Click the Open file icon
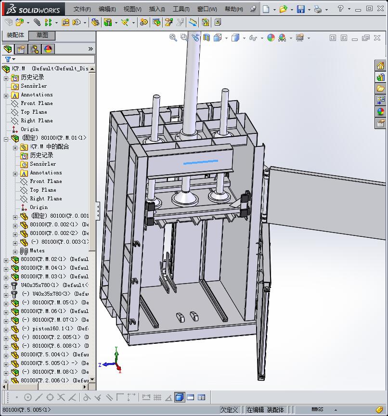 pos(283,9)
